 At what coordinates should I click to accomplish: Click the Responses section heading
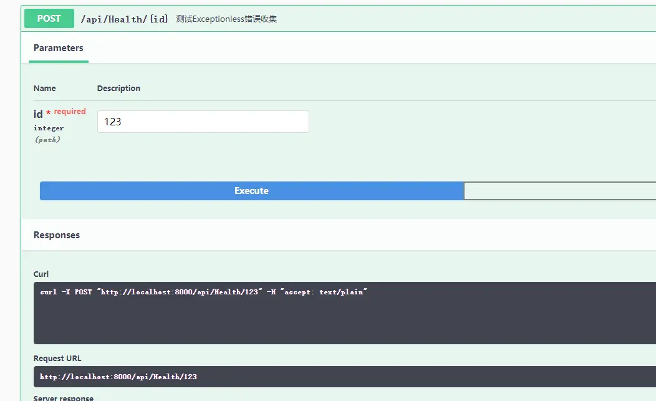coord(57,235)
